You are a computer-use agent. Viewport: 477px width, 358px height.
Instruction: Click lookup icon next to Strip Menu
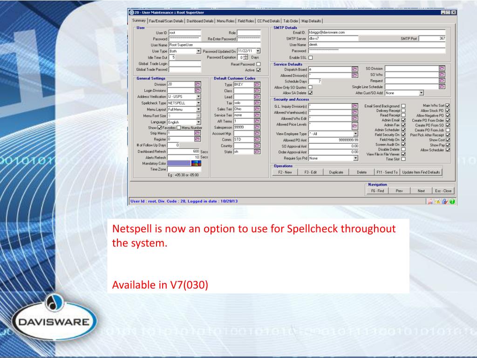pyautogui.click(x=198, y=133)
